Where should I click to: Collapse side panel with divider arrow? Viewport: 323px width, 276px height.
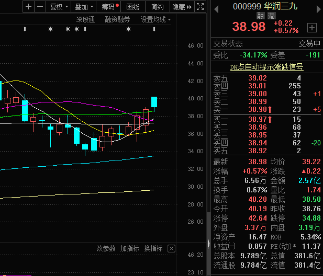click(209, 244)
